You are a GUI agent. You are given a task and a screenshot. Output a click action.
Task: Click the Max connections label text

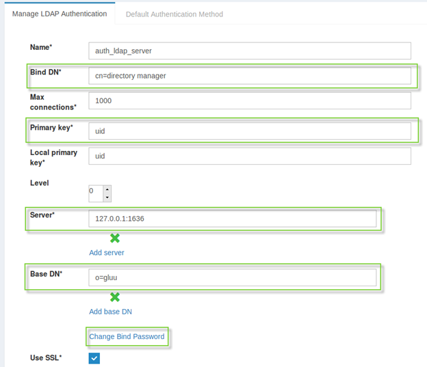[x=53, y=102]
